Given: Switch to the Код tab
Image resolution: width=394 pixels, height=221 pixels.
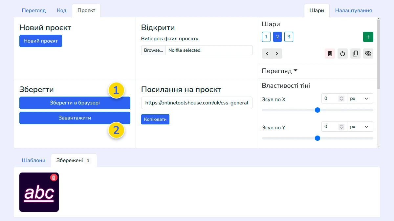Looking at the screenshot, I should click(61, 10).
